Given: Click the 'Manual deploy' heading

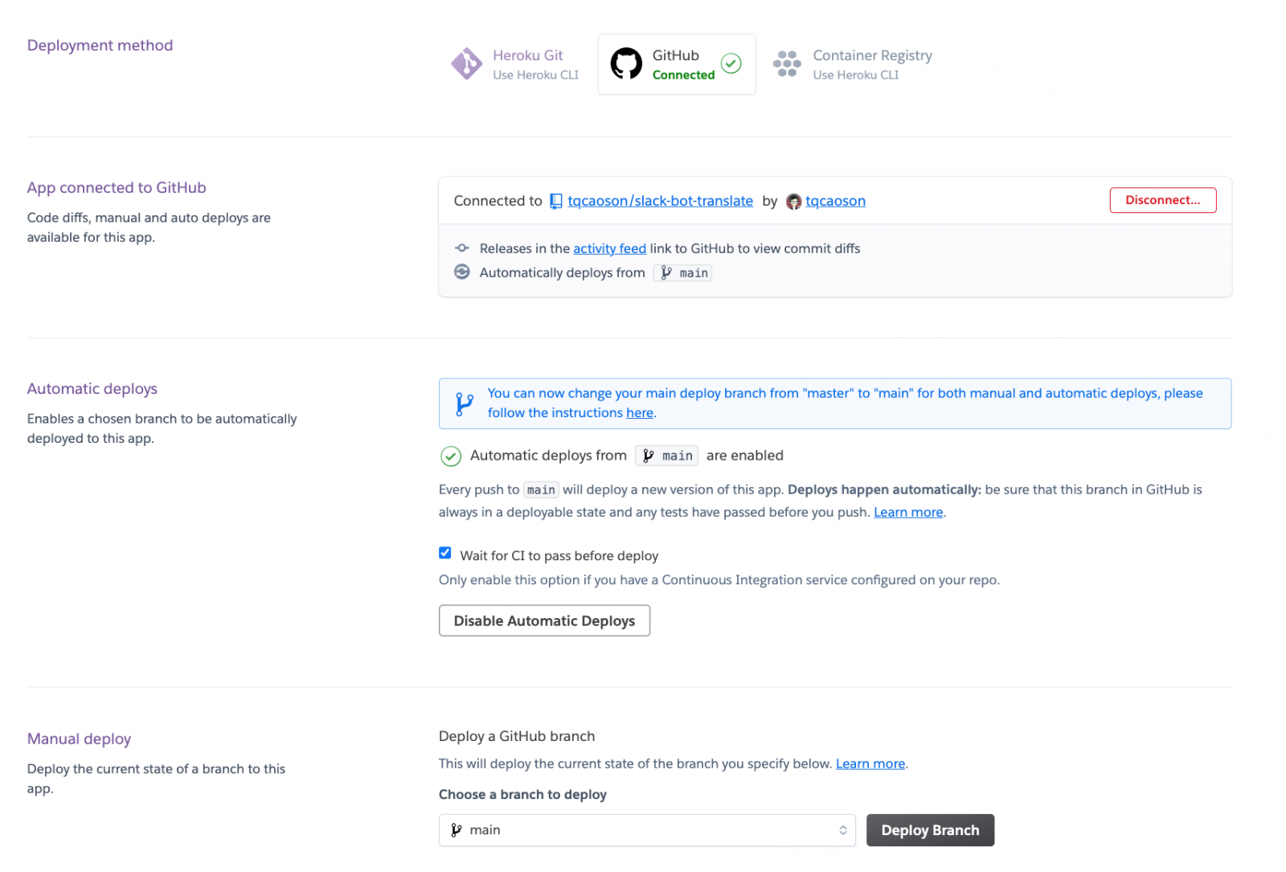Looking at the screenshot, I should click(x=79, y=739).
